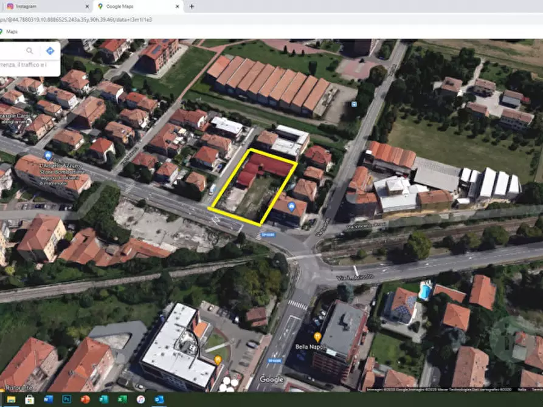
Task: Launch Word from the taskbar
Action: point(49,399)
